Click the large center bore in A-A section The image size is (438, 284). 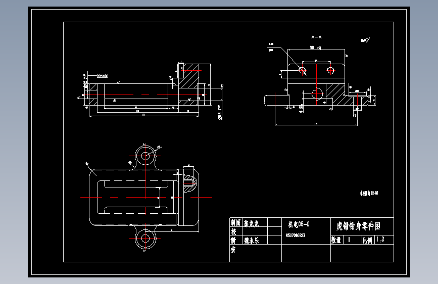pyautogui.click(x=317, y=94)
